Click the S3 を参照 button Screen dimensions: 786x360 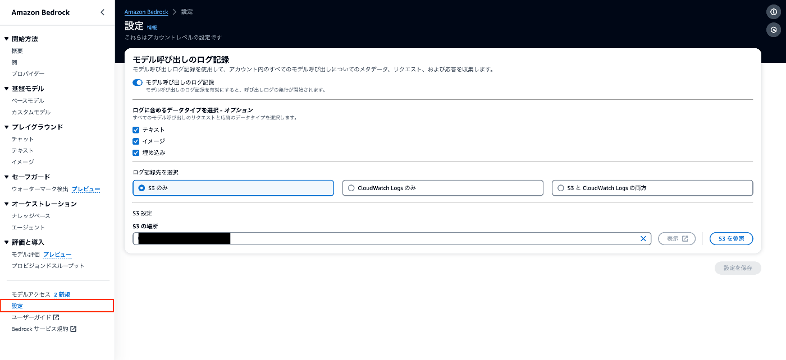tap(731, 239)
